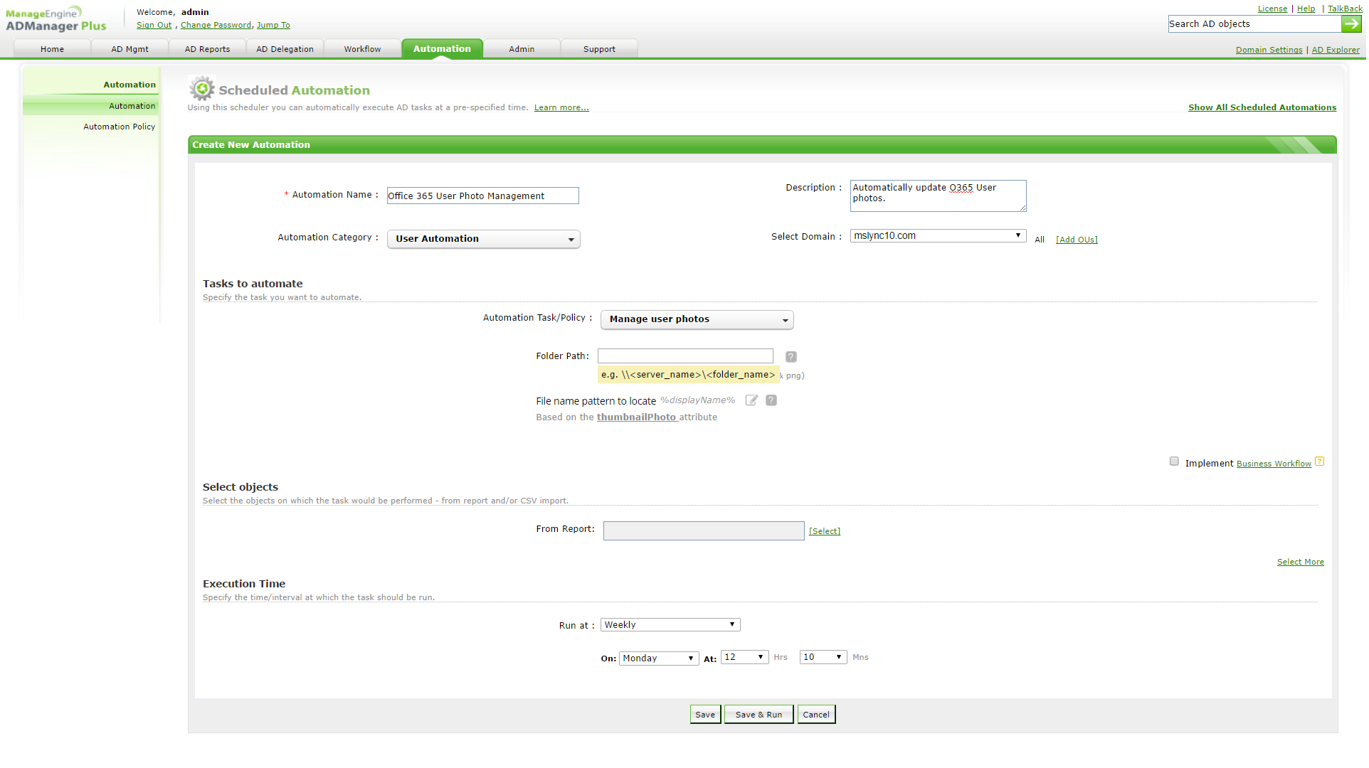
Task: Switch to the AD Reports tab
Action: (208, 50)
